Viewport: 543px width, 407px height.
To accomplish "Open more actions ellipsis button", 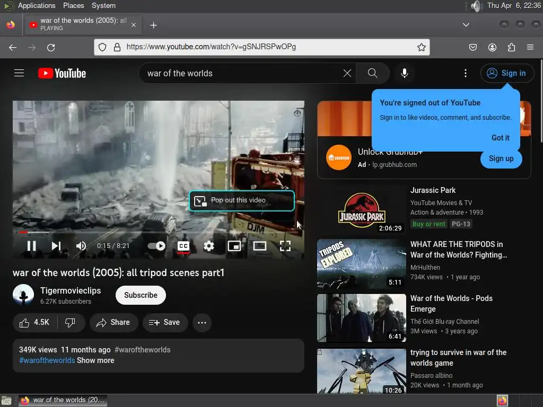I will pos(202,323).
